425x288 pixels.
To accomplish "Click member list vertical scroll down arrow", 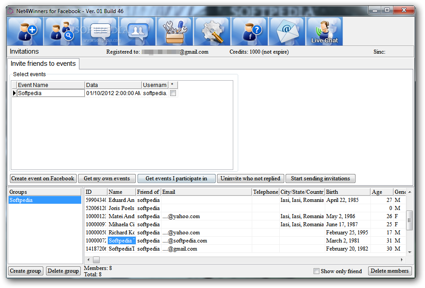I will point(410,252).
